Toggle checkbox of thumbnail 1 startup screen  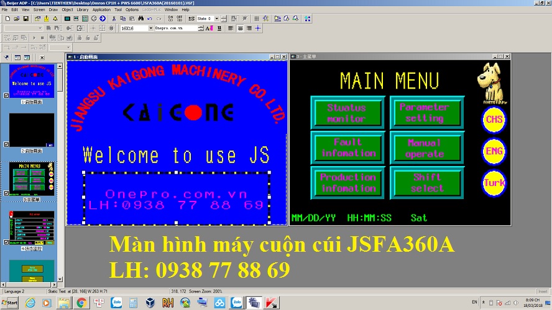(x=6, y=95)
